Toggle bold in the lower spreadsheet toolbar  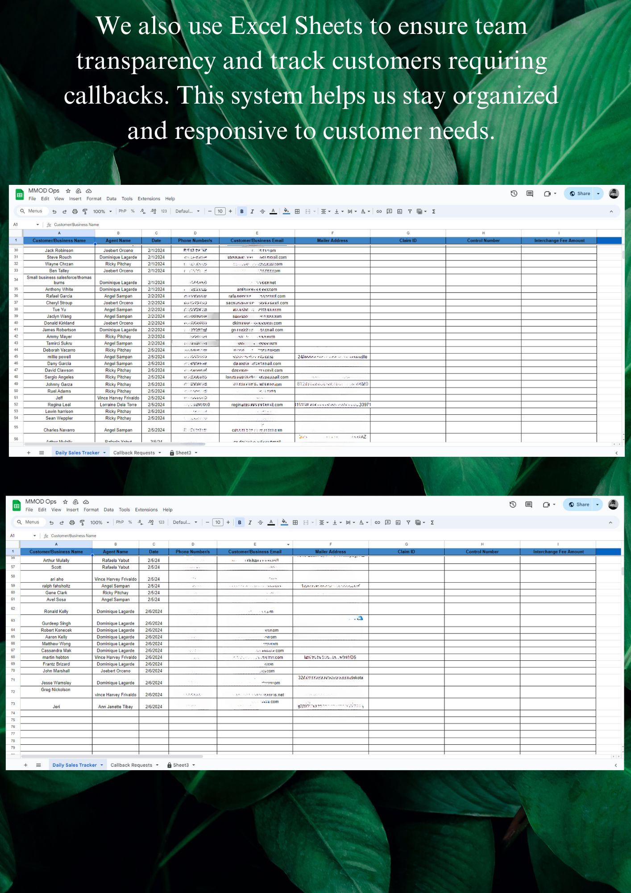pyautogui.click(x=240, y=522)
